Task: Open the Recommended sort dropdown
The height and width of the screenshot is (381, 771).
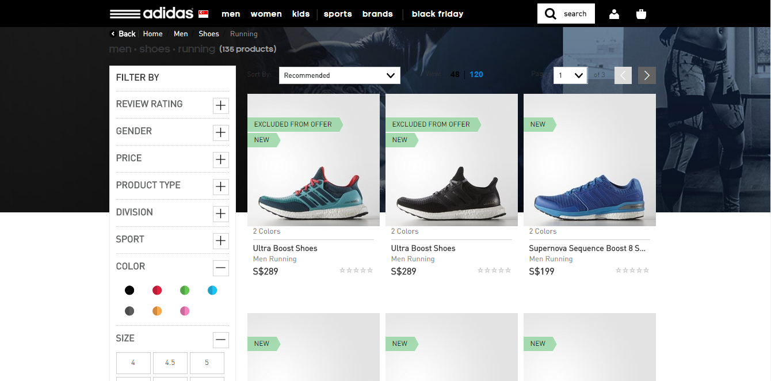Action: pyautogui.click(x=339, y=75)
